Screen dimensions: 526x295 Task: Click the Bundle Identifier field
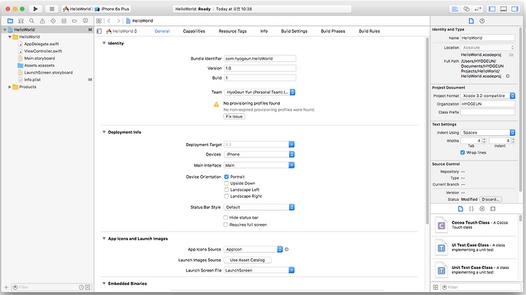pyautogui.click(x=260, y=58)
